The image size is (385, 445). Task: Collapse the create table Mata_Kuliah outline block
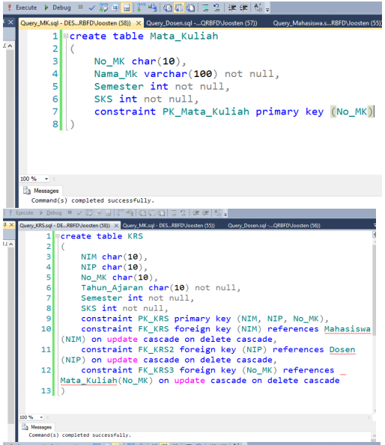66,36
